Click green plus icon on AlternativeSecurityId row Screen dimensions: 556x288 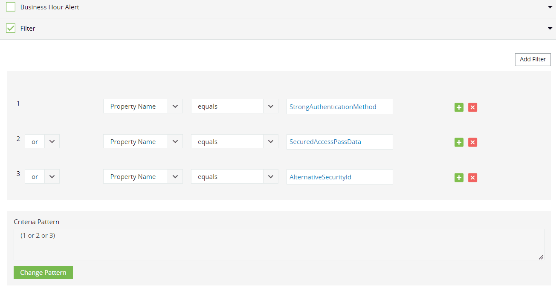(459, 178)
